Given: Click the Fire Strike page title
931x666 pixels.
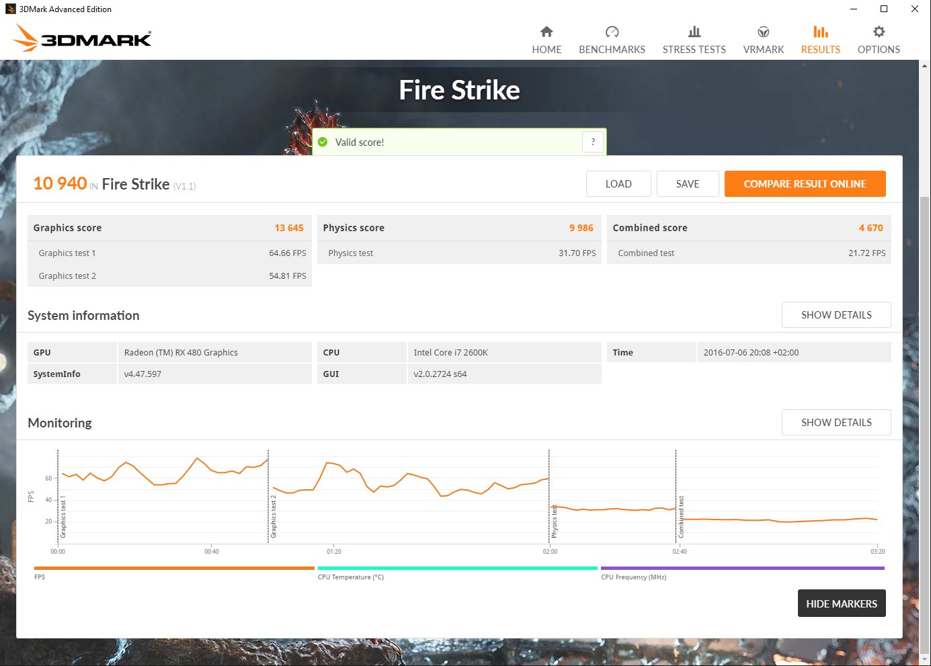Looking at the screenshot, I should 460,90.
